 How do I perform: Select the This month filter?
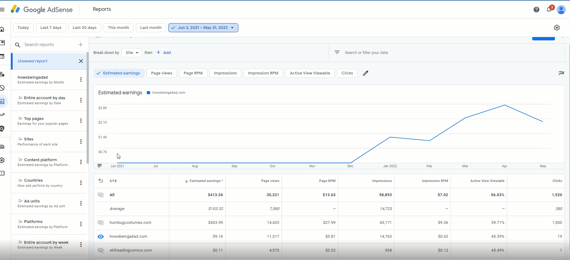(x=119, y=28)
